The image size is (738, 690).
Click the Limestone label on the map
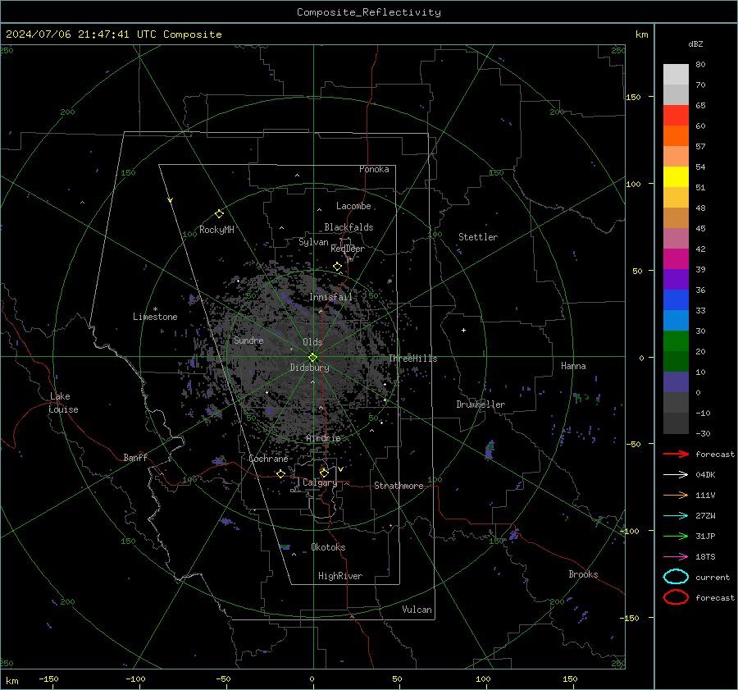[155, 317]
